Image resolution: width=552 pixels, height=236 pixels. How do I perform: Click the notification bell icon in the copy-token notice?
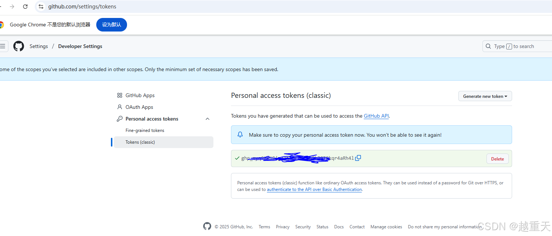(x=240, y=135)
